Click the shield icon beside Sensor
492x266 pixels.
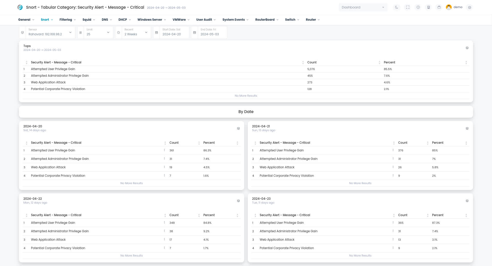(23, 32)
